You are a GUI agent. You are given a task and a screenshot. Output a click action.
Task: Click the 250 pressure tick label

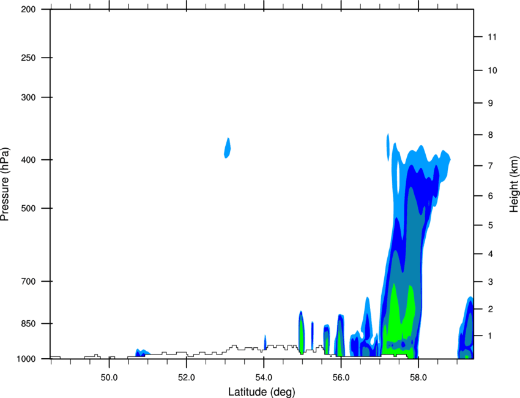28,58
